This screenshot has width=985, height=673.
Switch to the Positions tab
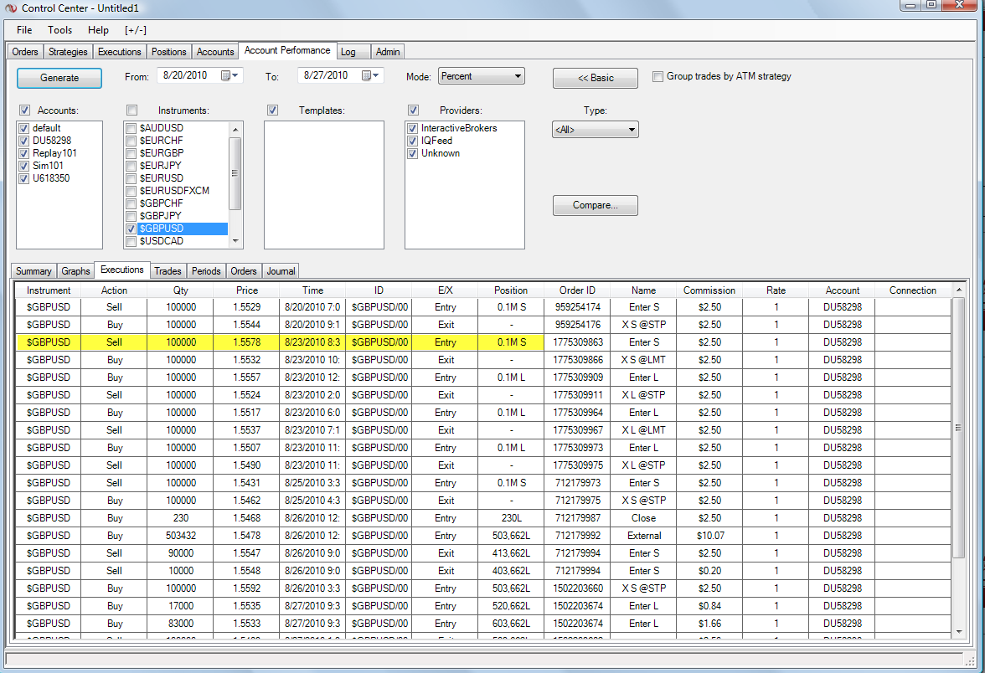169,52
